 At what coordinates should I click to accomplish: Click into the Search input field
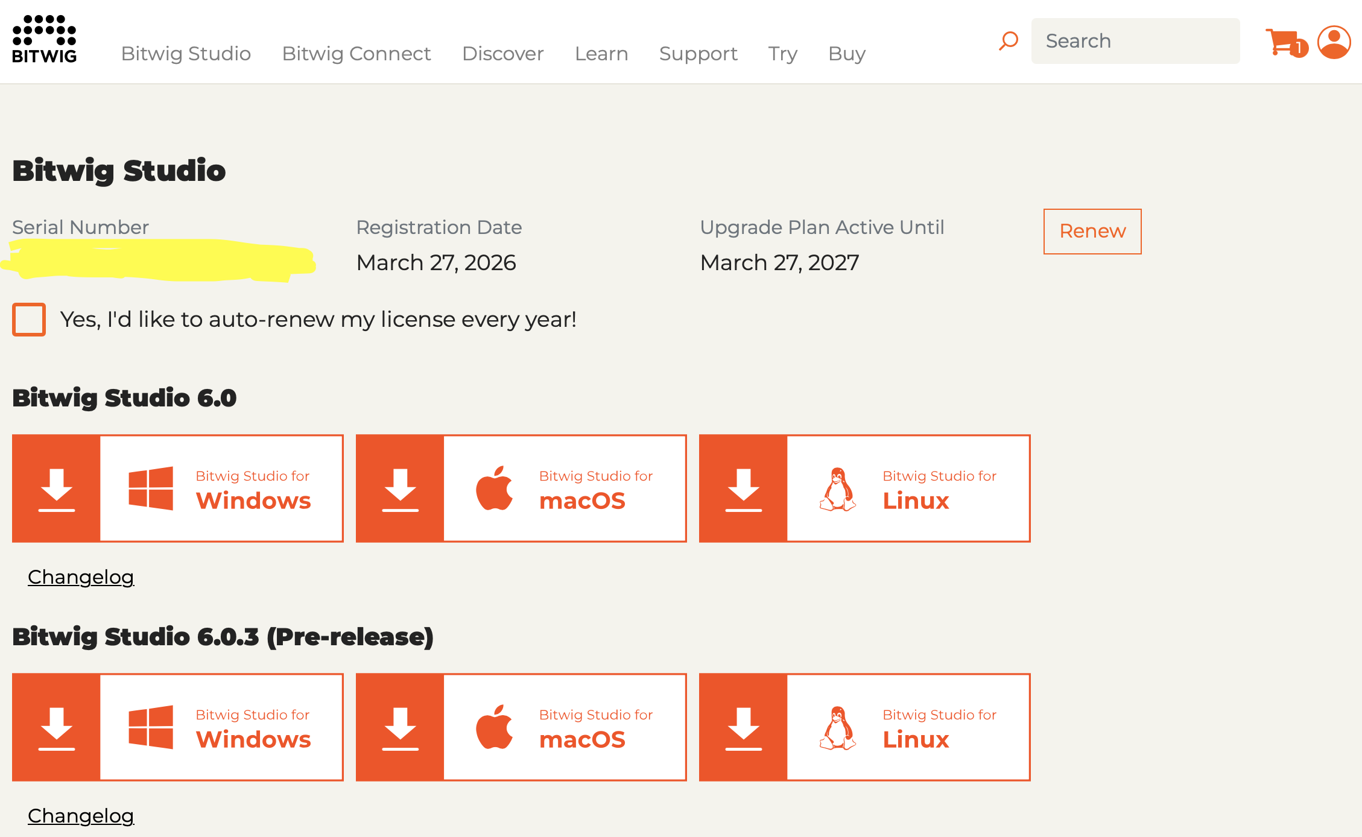1135,41
